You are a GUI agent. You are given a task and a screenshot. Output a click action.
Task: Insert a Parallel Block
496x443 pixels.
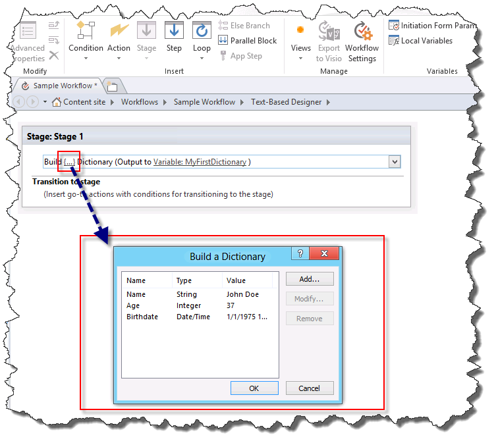(x=248, y=40)
